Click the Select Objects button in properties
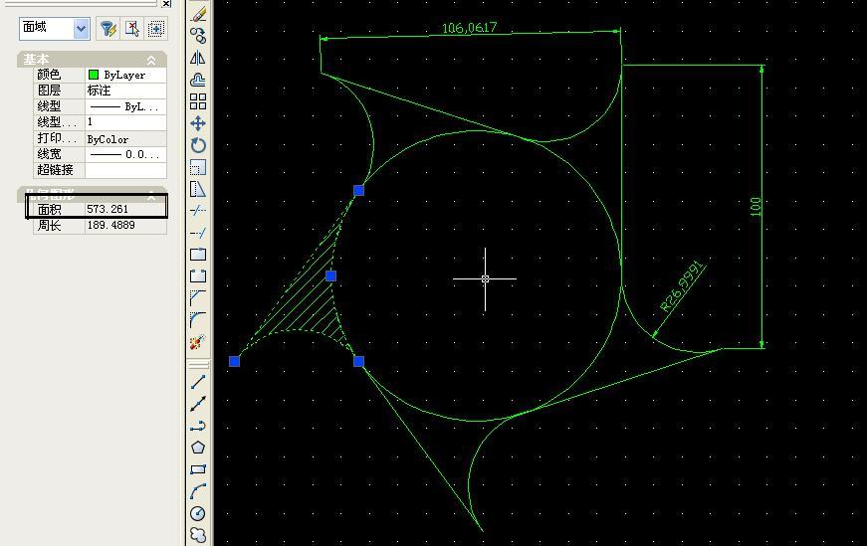 tap(131, 28)
